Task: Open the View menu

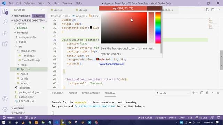Action: point(41,3)
